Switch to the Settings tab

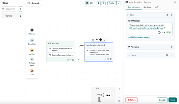[147, 7]
